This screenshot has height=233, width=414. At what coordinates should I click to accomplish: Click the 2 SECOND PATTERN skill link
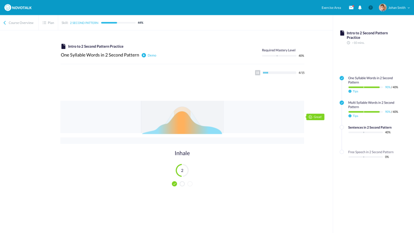[84, 23]
